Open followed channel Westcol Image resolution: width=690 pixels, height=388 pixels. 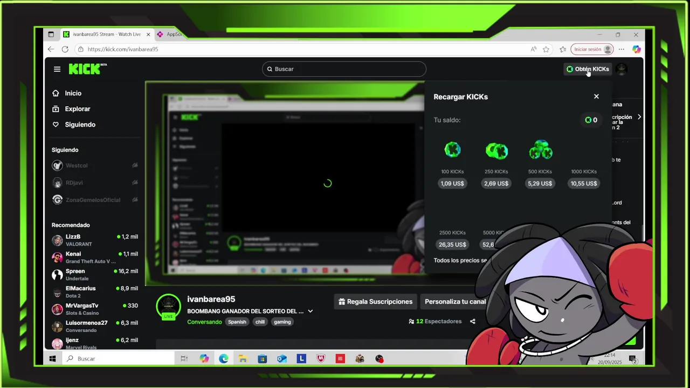pos(95,165)
